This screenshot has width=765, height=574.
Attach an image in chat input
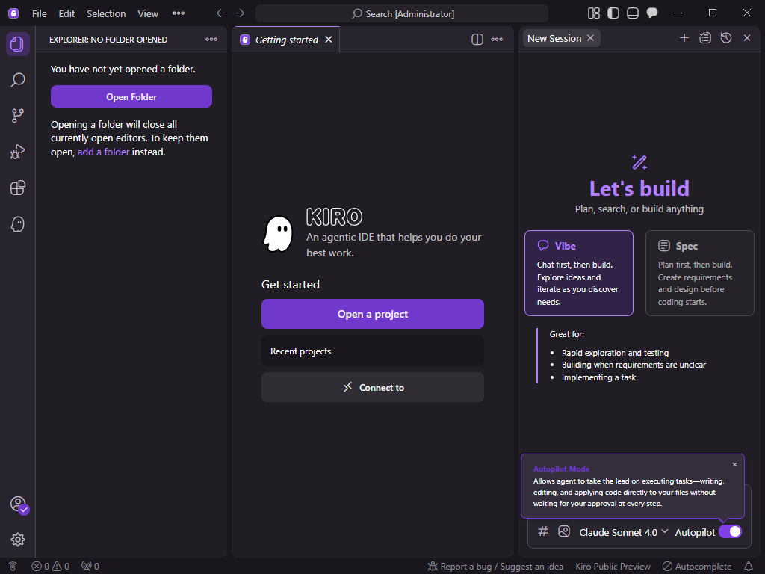tap(564, 531)
